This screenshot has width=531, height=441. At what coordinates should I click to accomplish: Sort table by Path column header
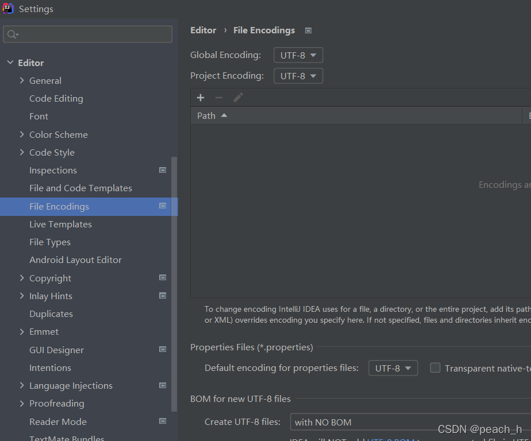click(x=207, y=115)
